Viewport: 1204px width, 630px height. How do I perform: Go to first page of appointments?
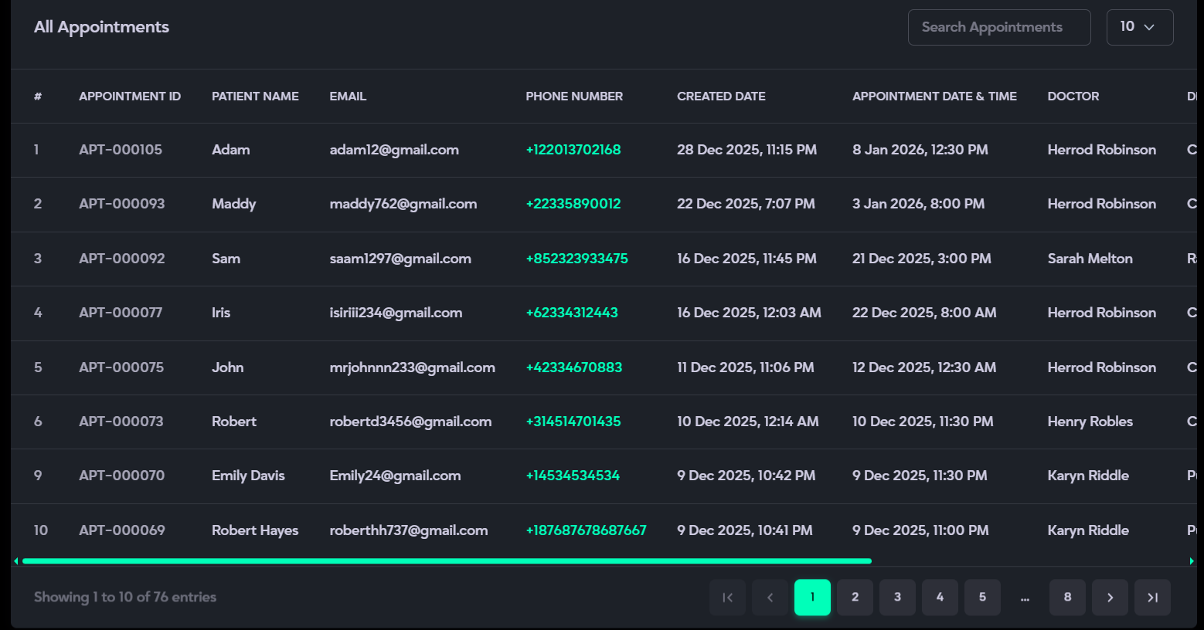click(727, 598)
